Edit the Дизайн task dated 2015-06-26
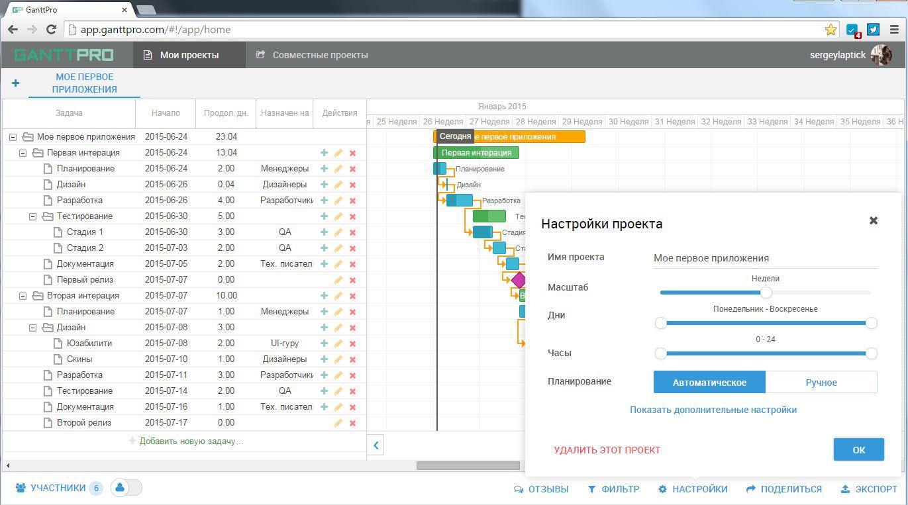908x505 pixels. [x=338, y=185]
